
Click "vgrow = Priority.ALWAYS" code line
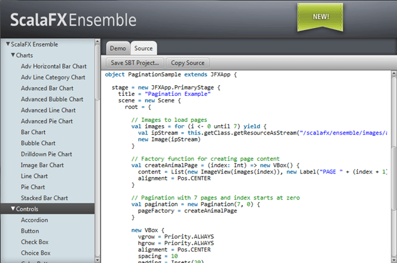pyautogui.click(x=176, y=236)
